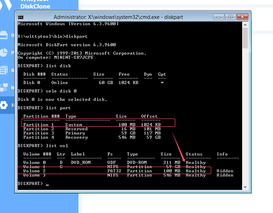Click the cmd.exe icon in title bar
273x213 pixels.
[21, 17]
